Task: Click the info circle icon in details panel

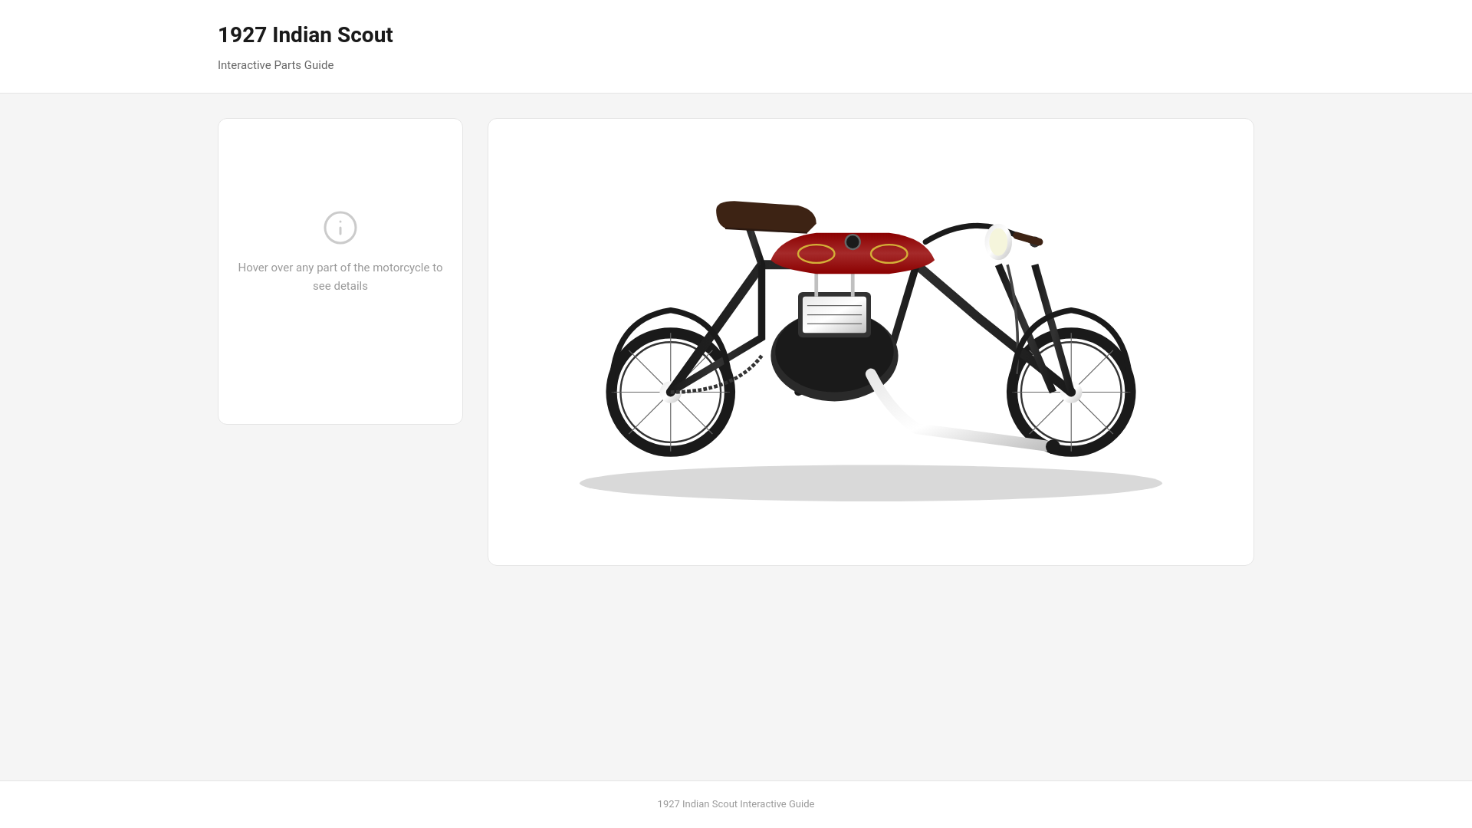Action: (x=340, y=228)
